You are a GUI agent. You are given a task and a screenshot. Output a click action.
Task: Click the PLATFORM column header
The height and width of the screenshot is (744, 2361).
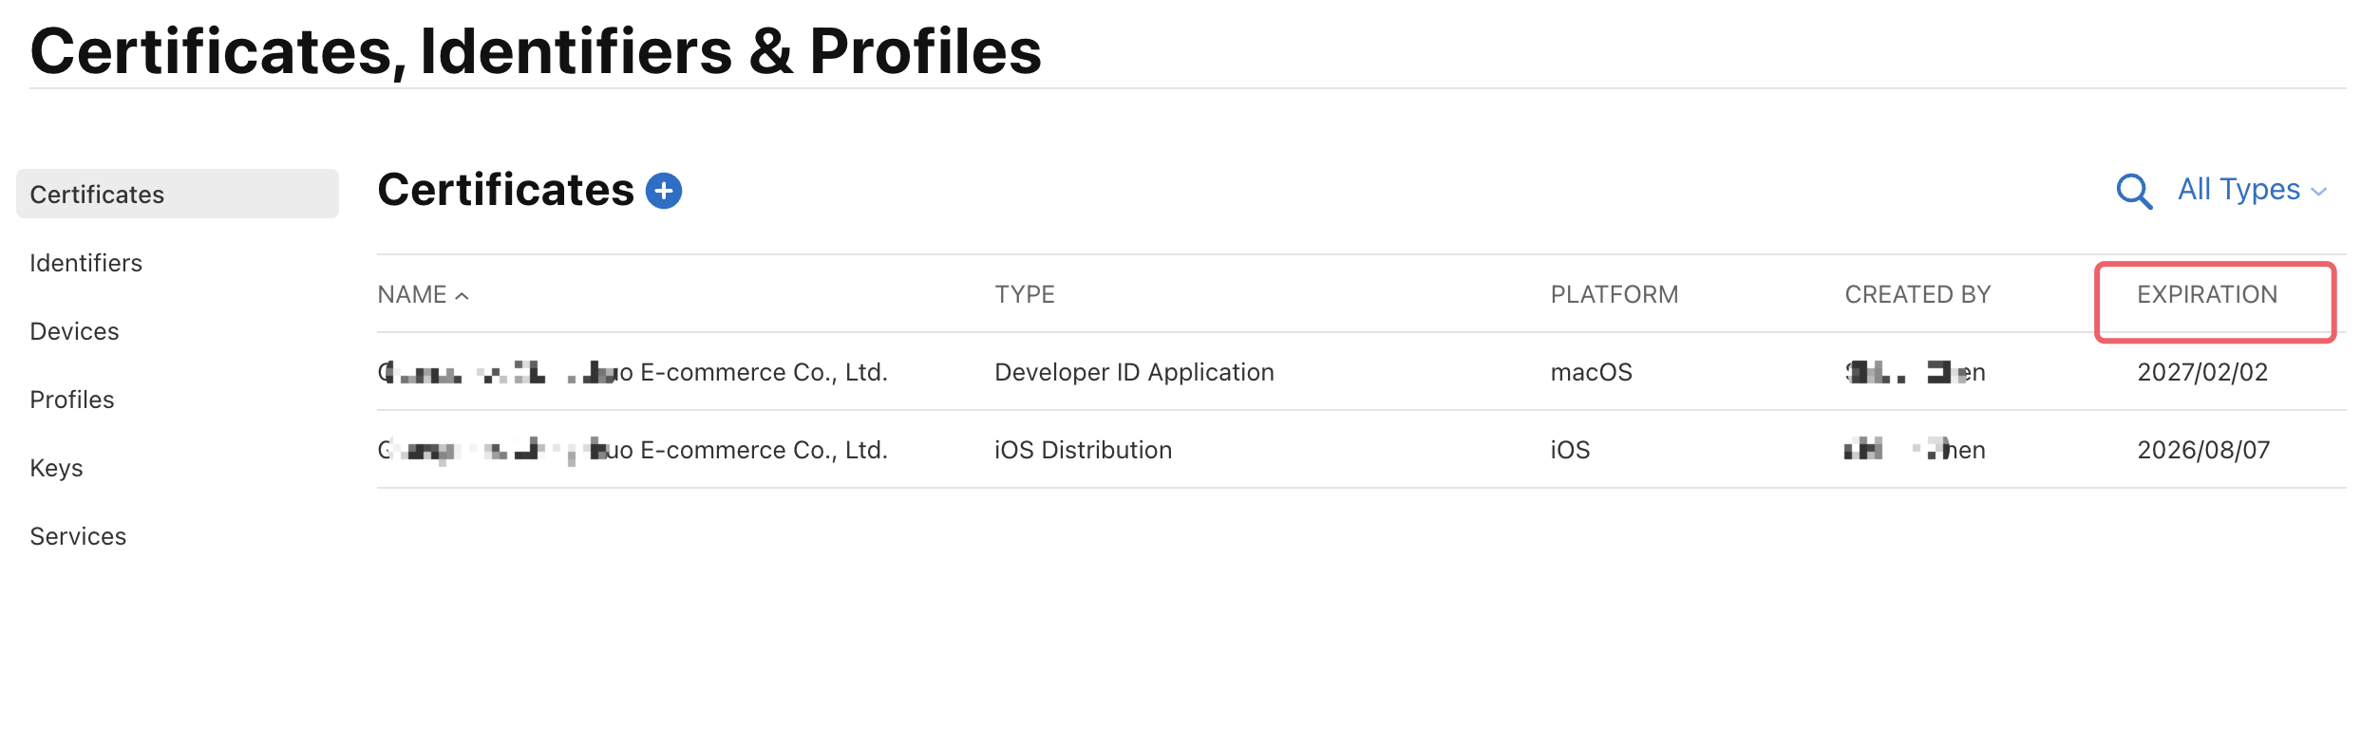pos(1614,295)
